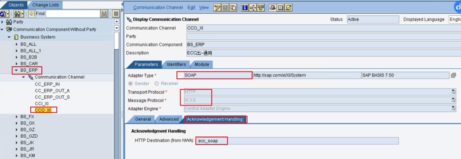
Task: Switch to the Change Lists tab
Action: tap(45, 5)
